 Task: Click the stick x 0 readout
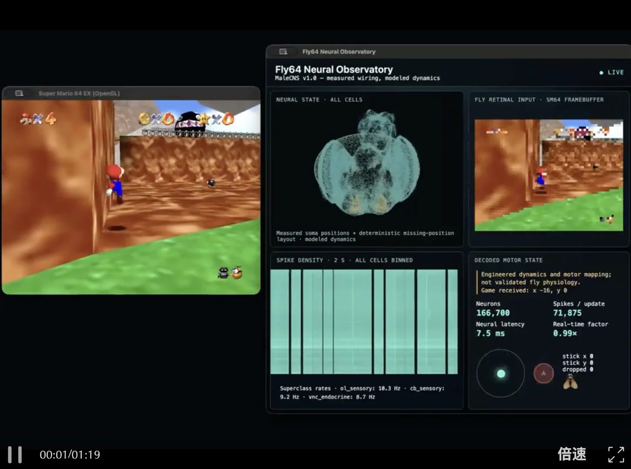[577, 356]
